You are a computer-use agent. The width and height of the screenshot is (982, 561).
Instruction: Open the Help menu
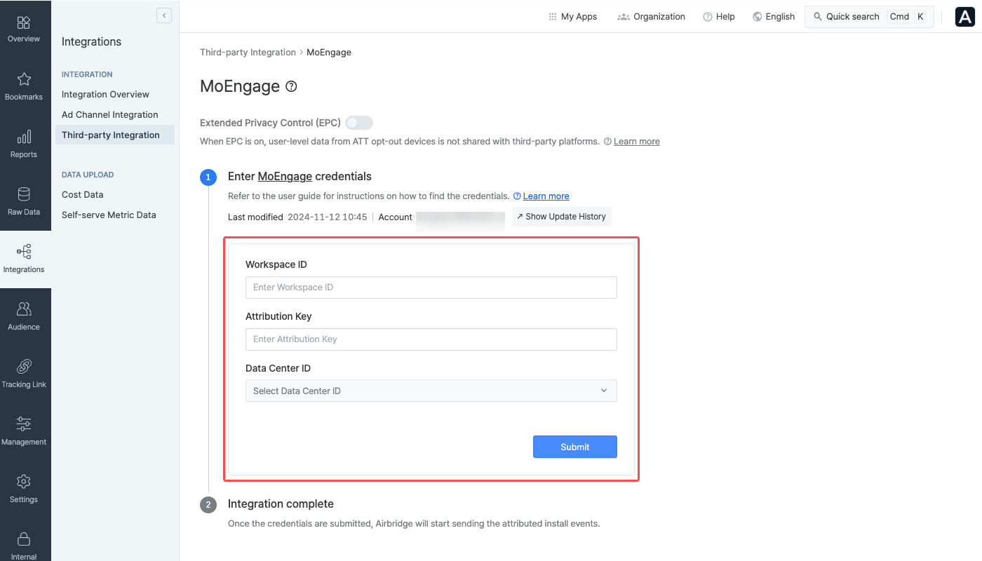tap(719, 17)
